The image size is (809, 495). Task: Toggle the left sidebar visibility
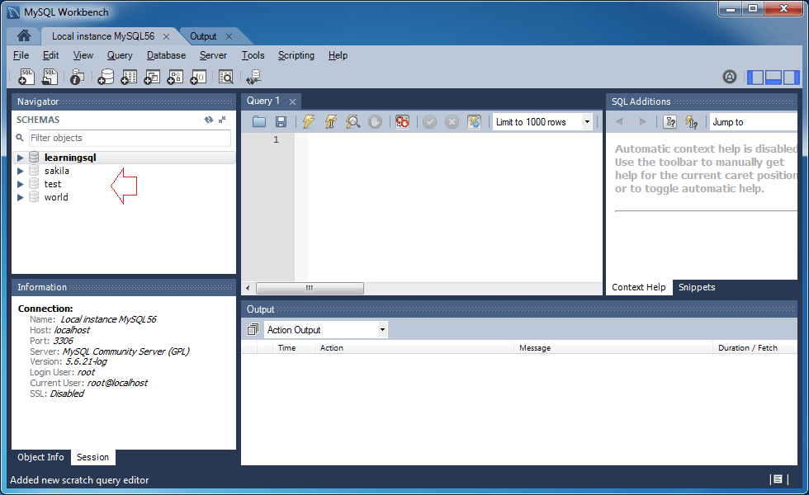pyautogui.click(x=755, y=78)
